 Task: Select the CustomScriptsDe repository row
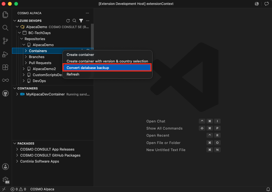[37, 75]
